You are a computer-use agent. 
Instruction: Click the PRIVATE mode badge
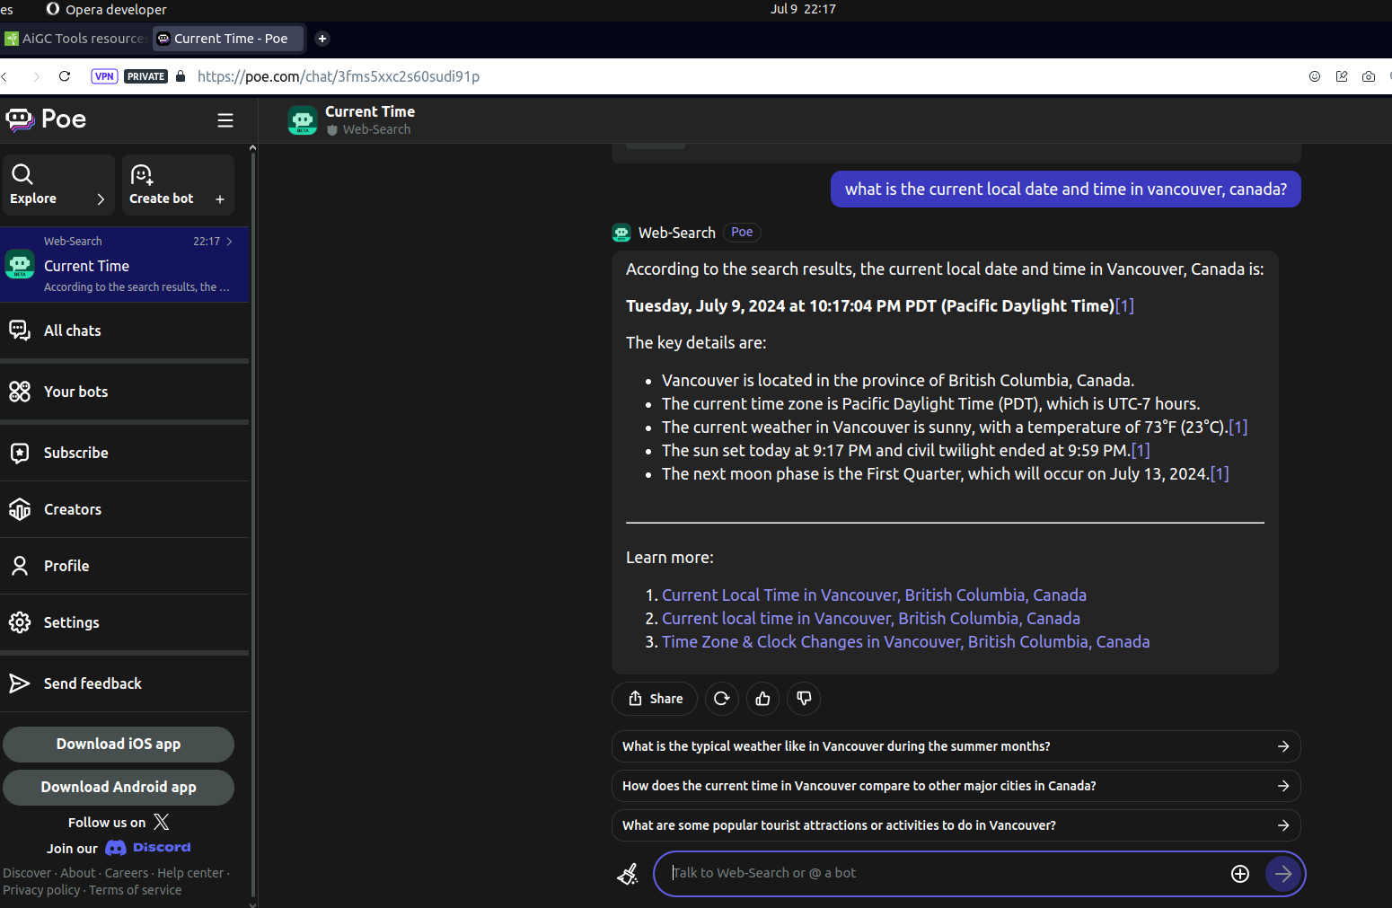point(145,76)
